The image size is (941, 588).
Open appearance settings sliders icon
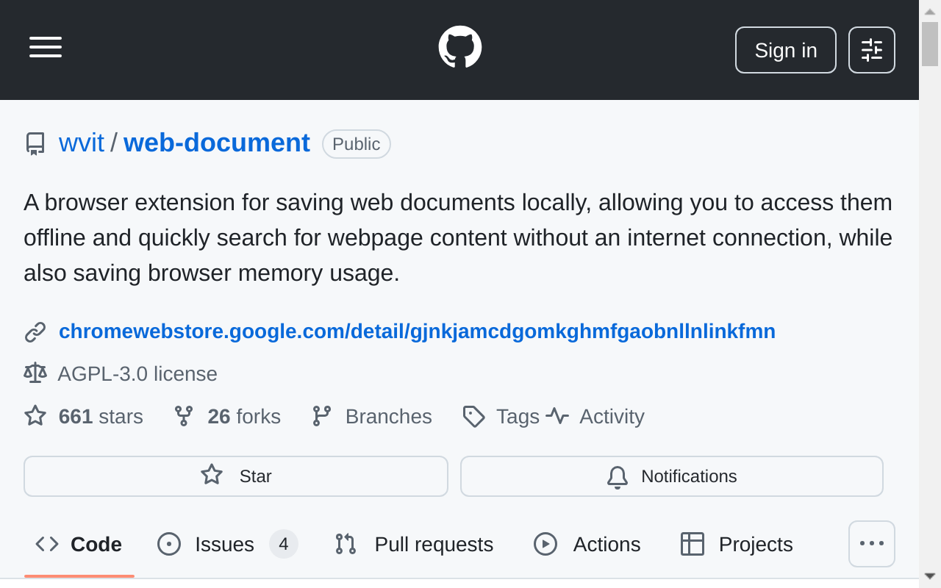pyautogui.click(x=871, y=50)
